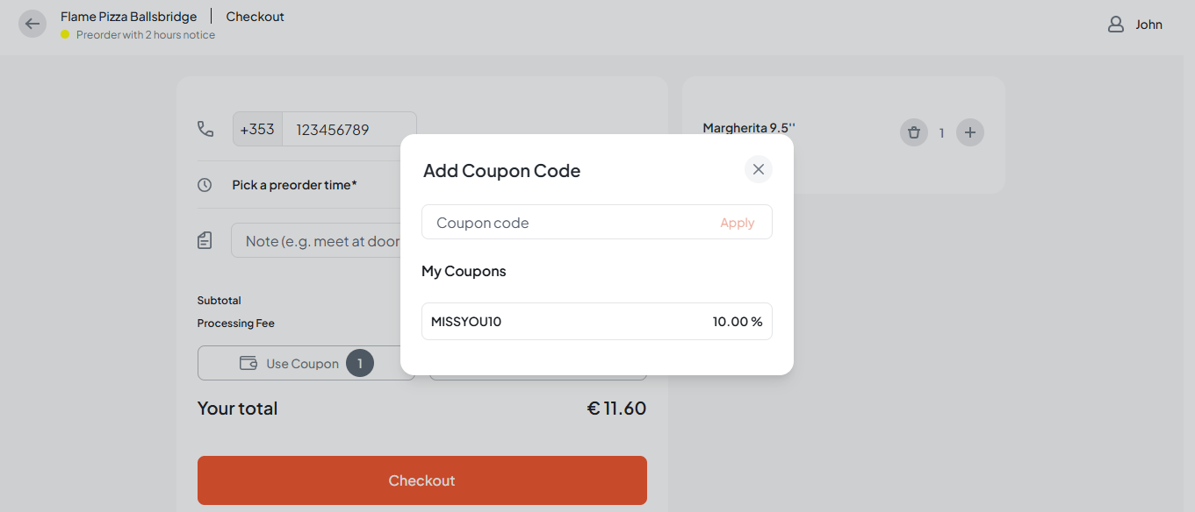Open the +353 country code selector
This screenshot has width=1195, height=512.
coord(257,129)
